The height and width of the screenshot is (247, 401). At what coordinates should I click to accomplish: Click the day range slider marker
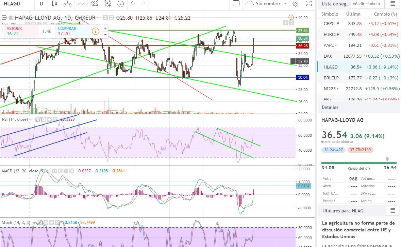pyautogui.click(x=387, y=159)
